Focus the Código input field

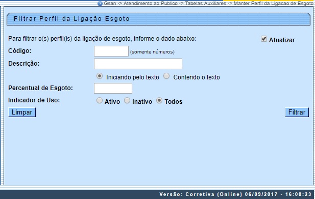[x=111, y=51]
